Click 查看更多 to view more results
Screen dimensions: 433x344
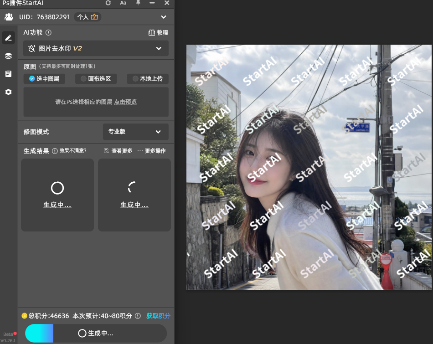tap(118, 151)
